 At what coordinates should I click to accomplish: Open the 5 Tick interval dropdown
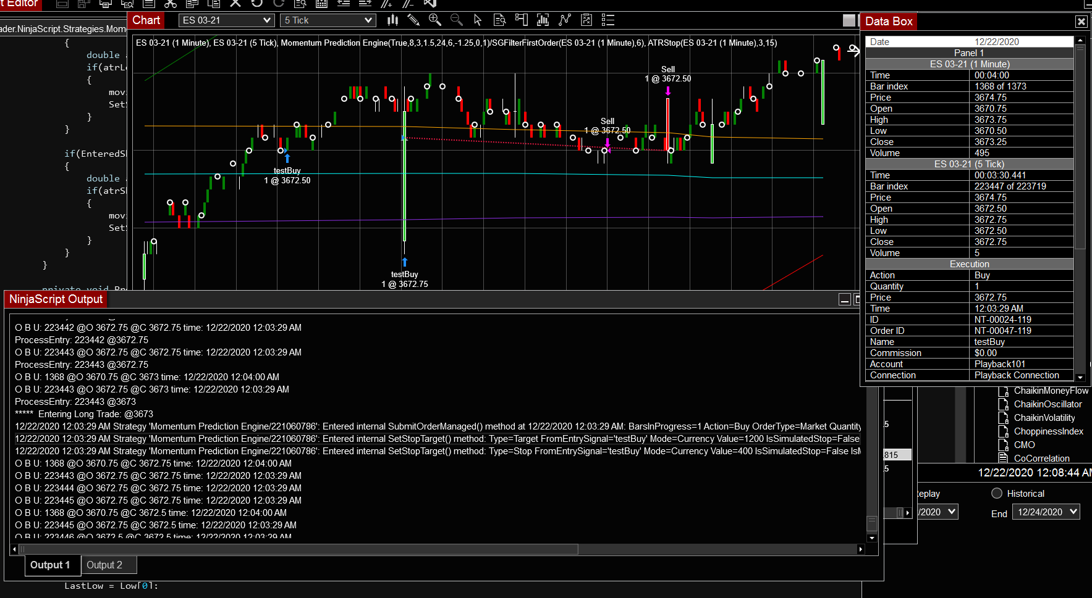coord(328,20)
